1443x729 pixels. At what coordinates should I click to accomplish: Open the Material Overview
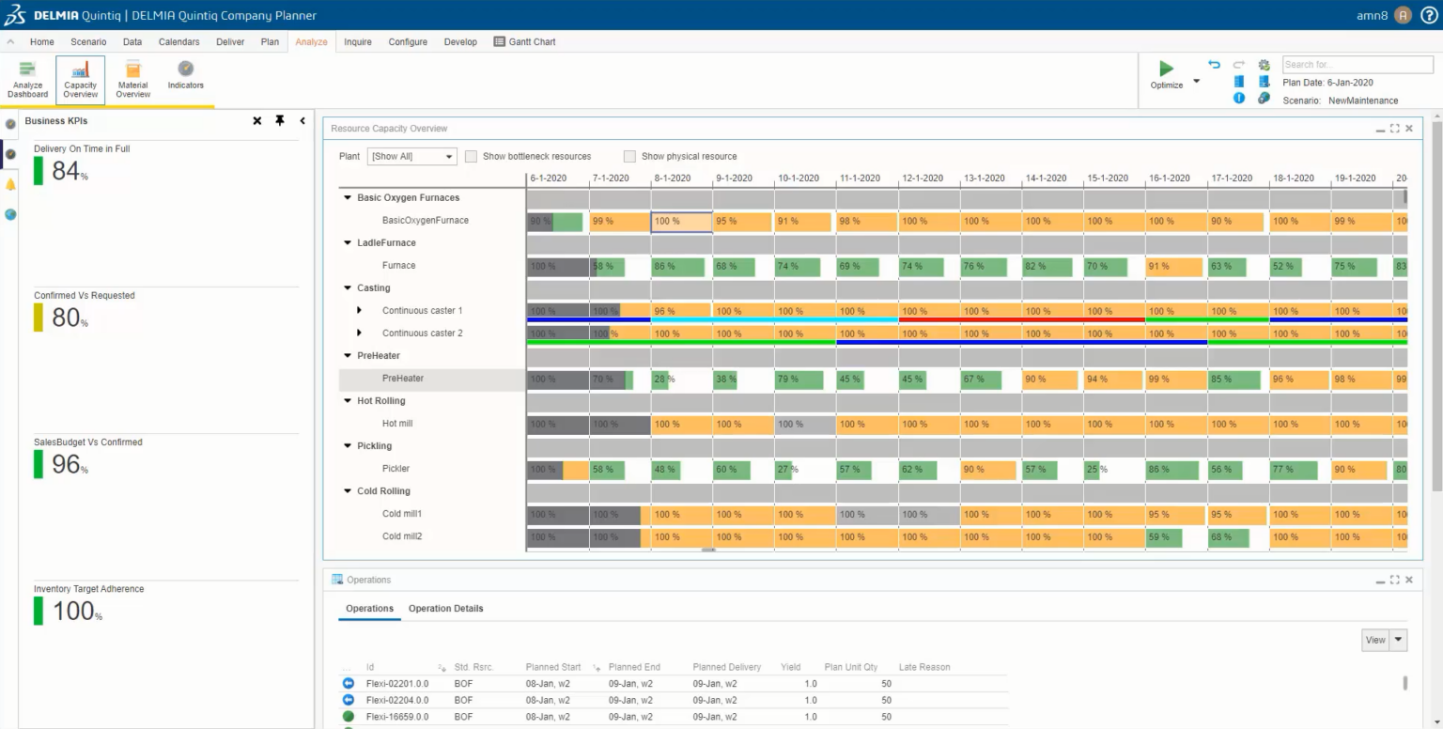132,80
